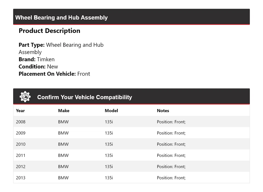Select the 2012 year cell
The width and height of the screenshot is (263, 192).
point(21,167)
